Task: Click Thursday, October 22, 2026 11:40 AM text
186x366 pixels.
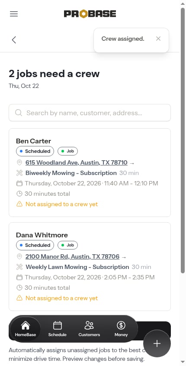Action: (x=91, y=183)
